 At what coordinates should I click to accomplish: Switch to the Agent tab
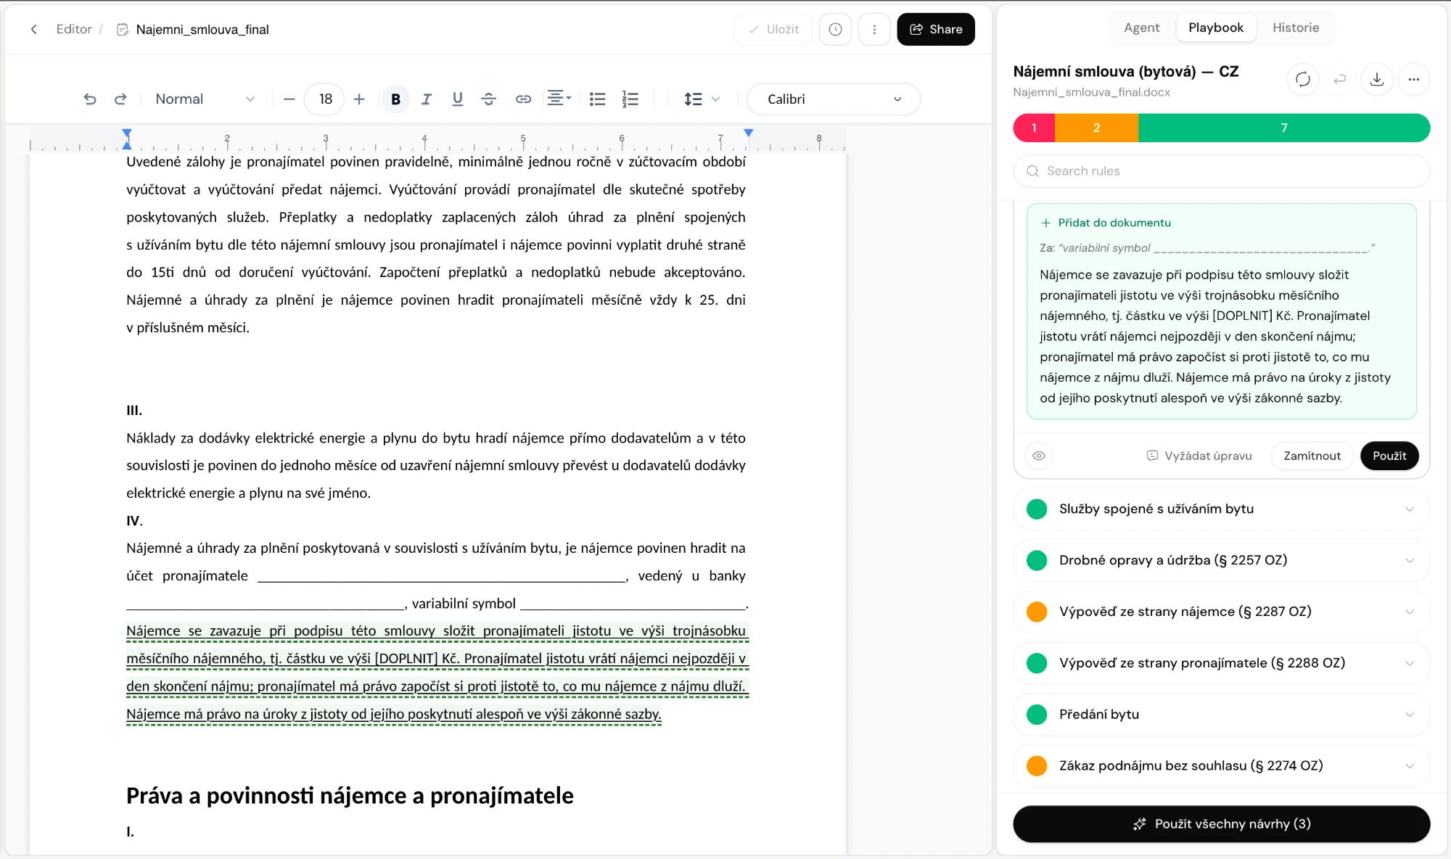pos(1141,28)
